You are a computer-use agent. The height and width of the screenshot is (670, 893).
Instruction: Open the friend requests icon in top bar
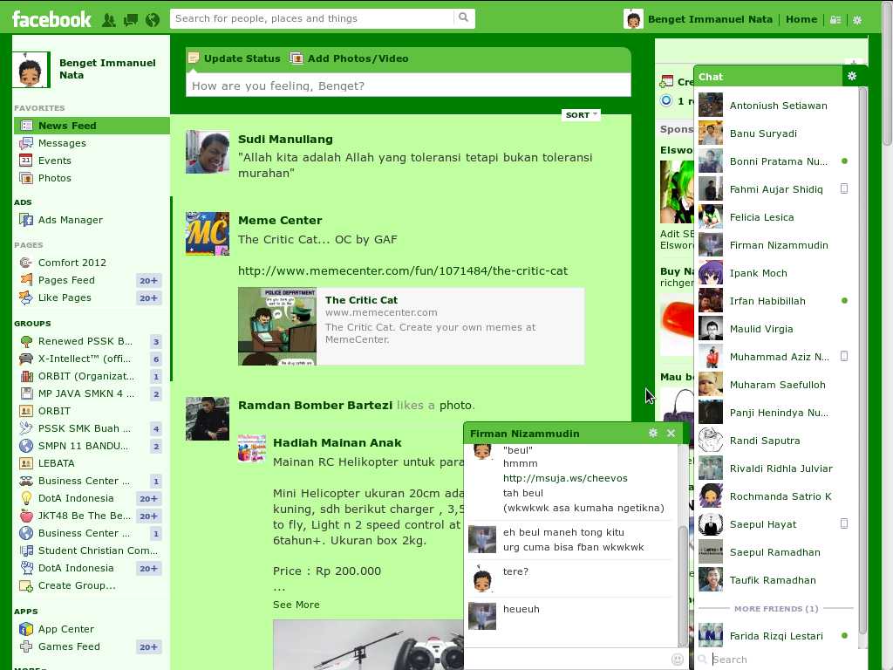[109, 18]
